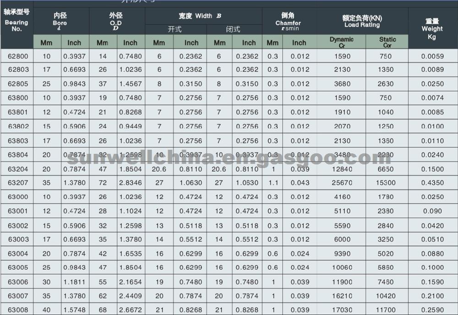This screenshot has height=315, width=458.
Task: Pick bearing number 63006 cell
Action: 17,282
